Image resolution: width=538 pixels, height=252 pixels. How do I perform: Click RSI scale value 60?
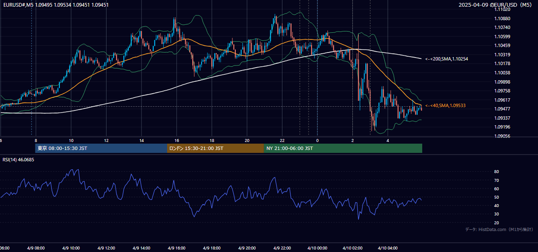496,189
